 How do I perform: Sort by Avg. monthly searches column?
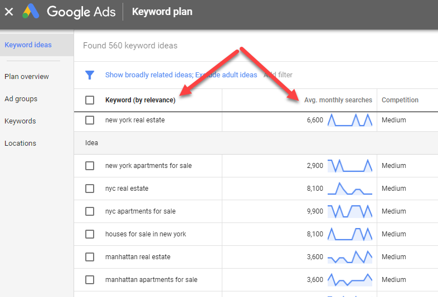click(x=338, y=100)
